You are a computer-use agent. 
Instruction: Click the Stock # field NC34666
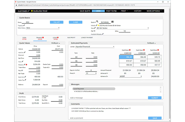[105, 22]
